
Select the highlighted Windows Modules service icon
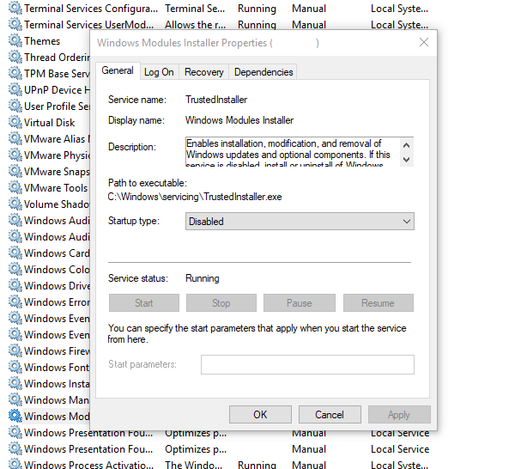point(15,416)
